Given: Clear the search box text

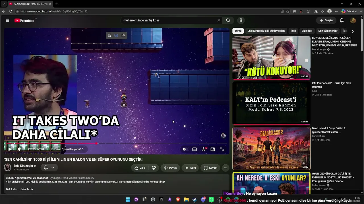Looking at the screenshot, I should pos(219,20).
